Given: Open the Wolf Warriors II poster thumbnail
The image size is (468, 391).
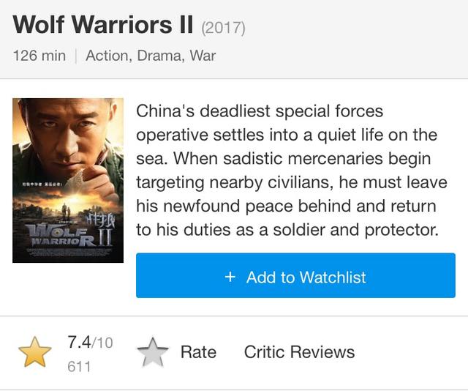Looking at the screenshot, I should tap(68, 180).
